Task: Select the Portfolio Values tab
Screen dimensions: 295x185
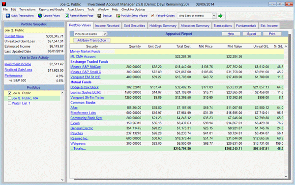Action: (x=80, y=25)
